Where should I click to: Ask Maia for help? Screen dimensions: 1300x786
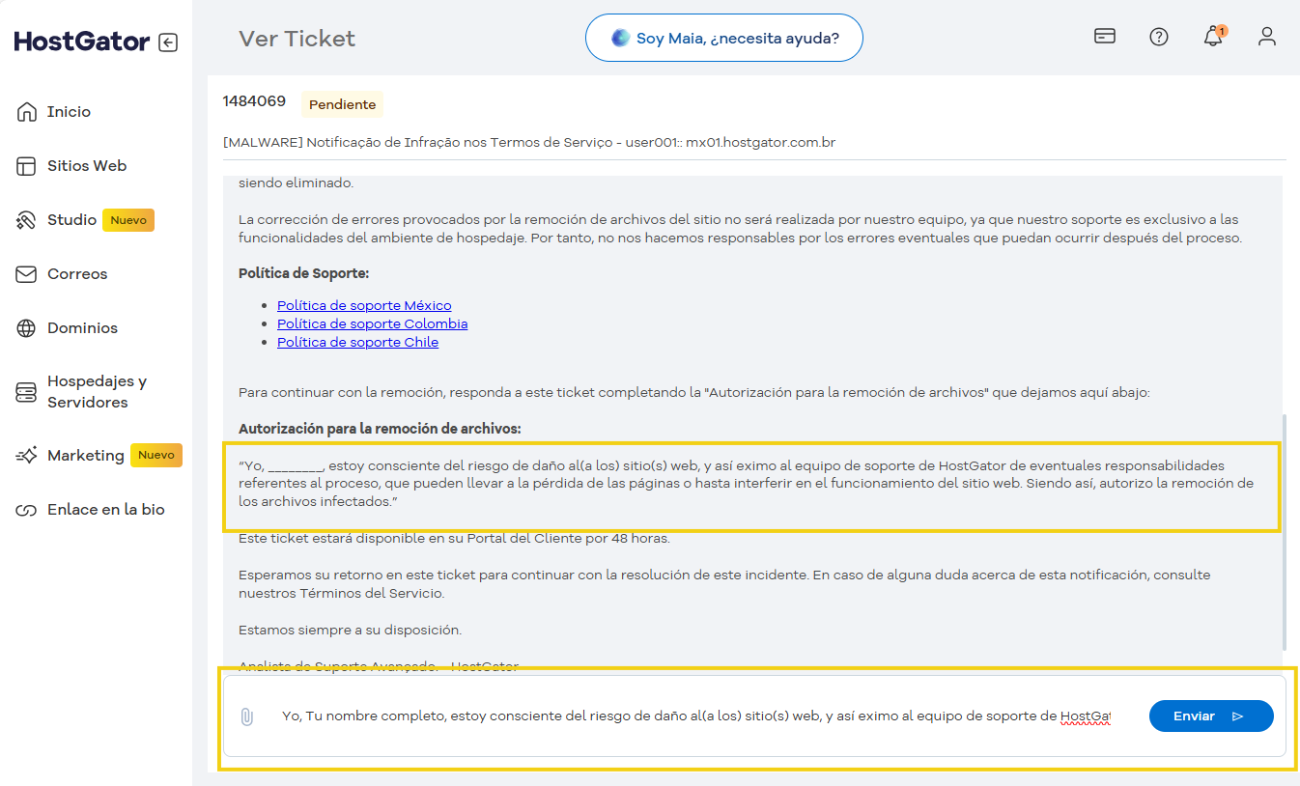724,38
